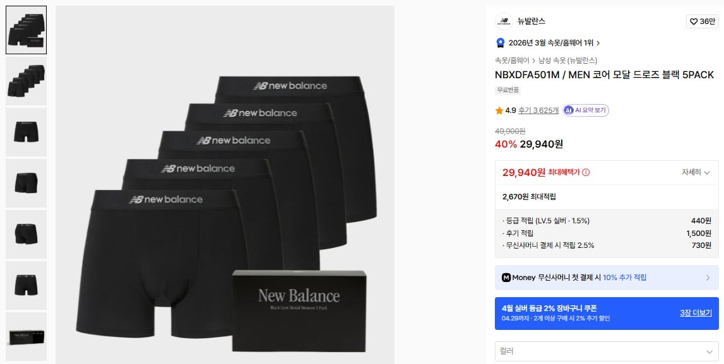
Task: Select the New Balance box package thumbnail
Action: pyautogui.click(x=27, y=336)
